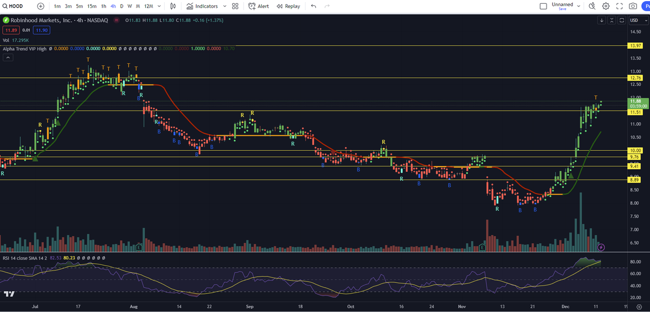
Task: Click the compare or add symbol plus icon
Action: (41, 6)
